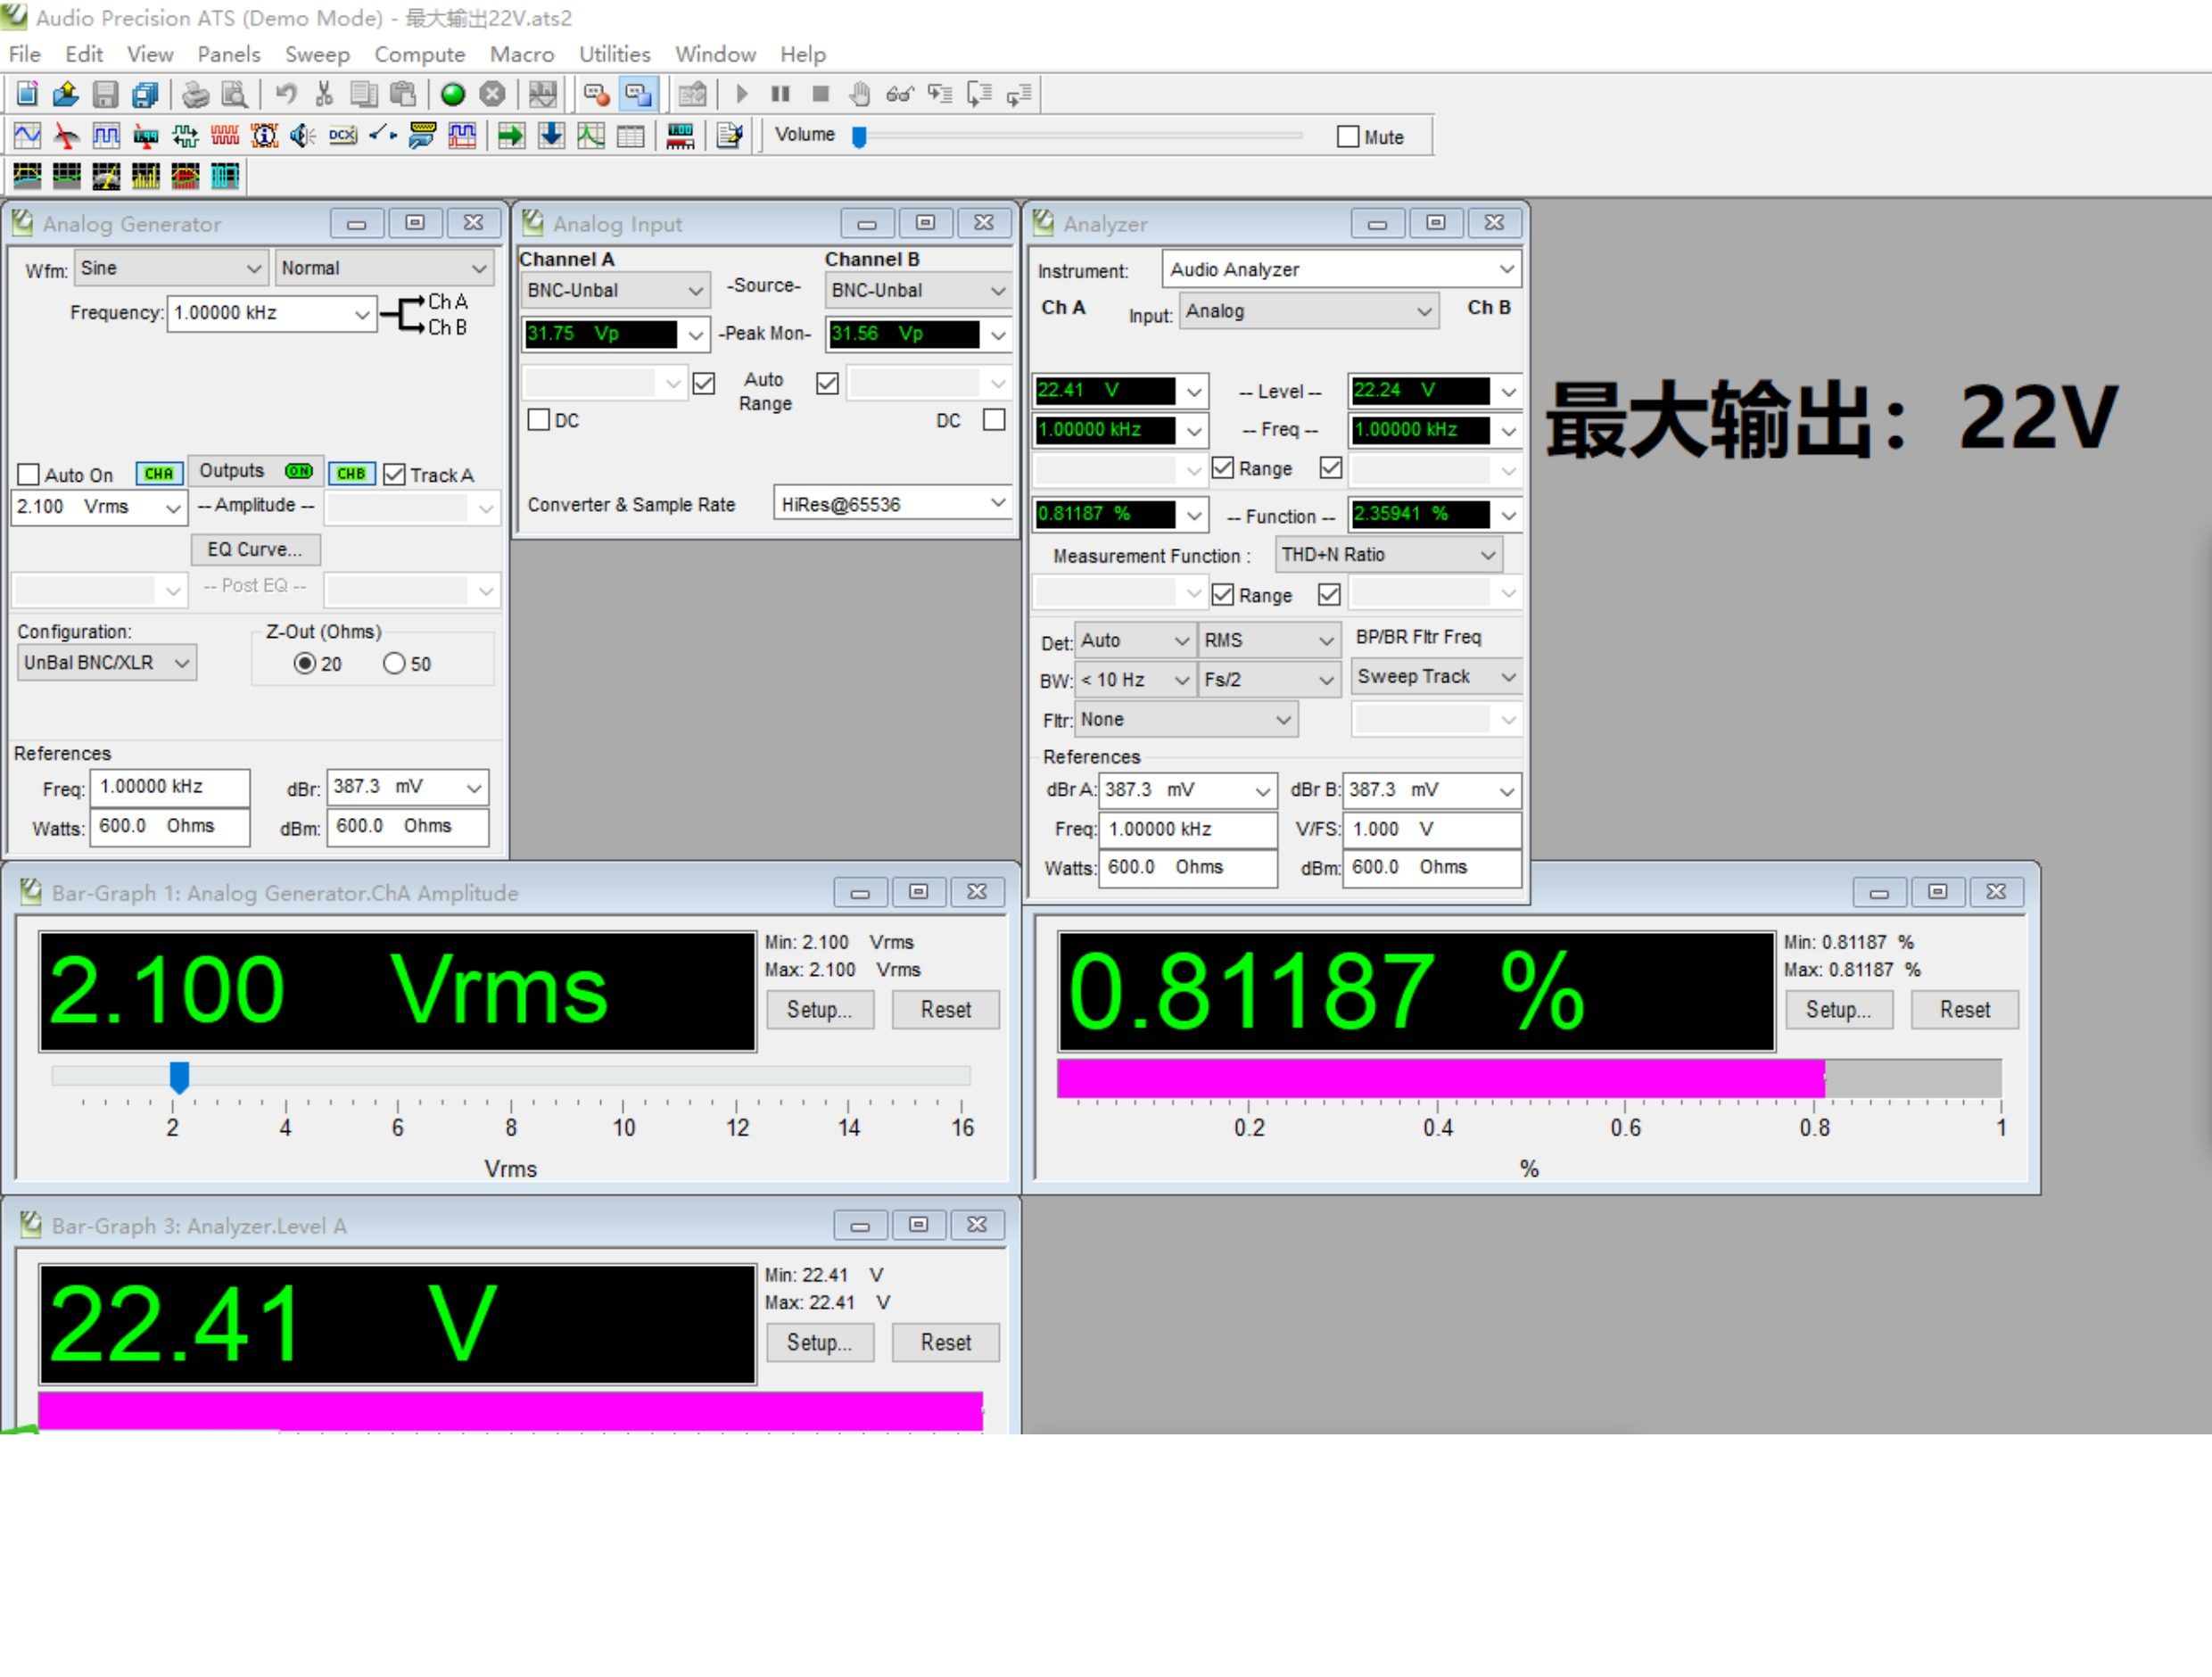The width and height of the screenshot is (2212, 1677).
Task: Enable the Mute checkbox
Action: tap(1348, 137)
